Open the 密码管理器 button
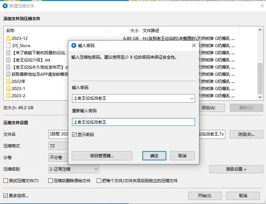The height and width of the screenshot is (204, 266). click(102, 156)
